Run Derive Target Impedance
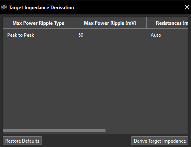 pyautogui.click(x=160, y=141)
